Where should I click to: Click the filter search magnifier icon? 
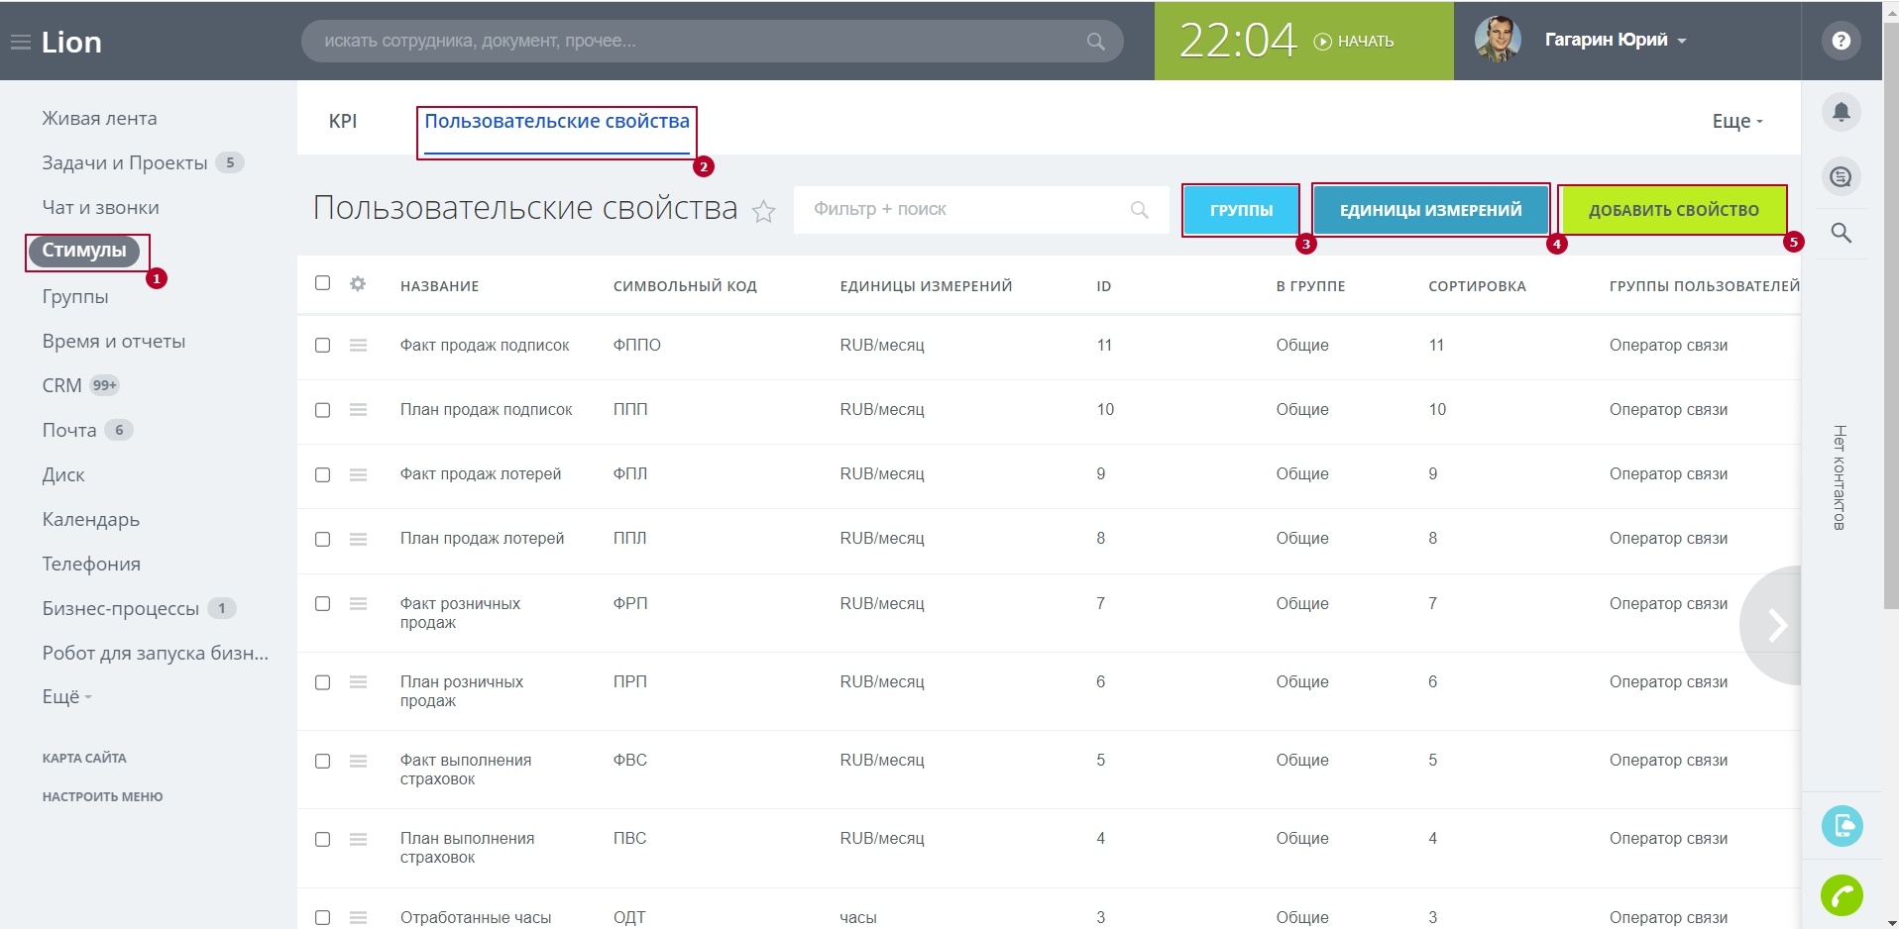tap(1139, 210)
